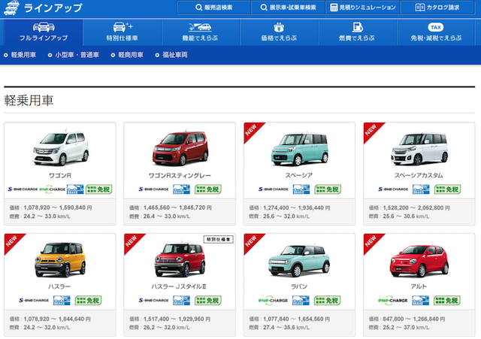
Task: Click the ハスラー model name
Action: (x=59, y=286)
